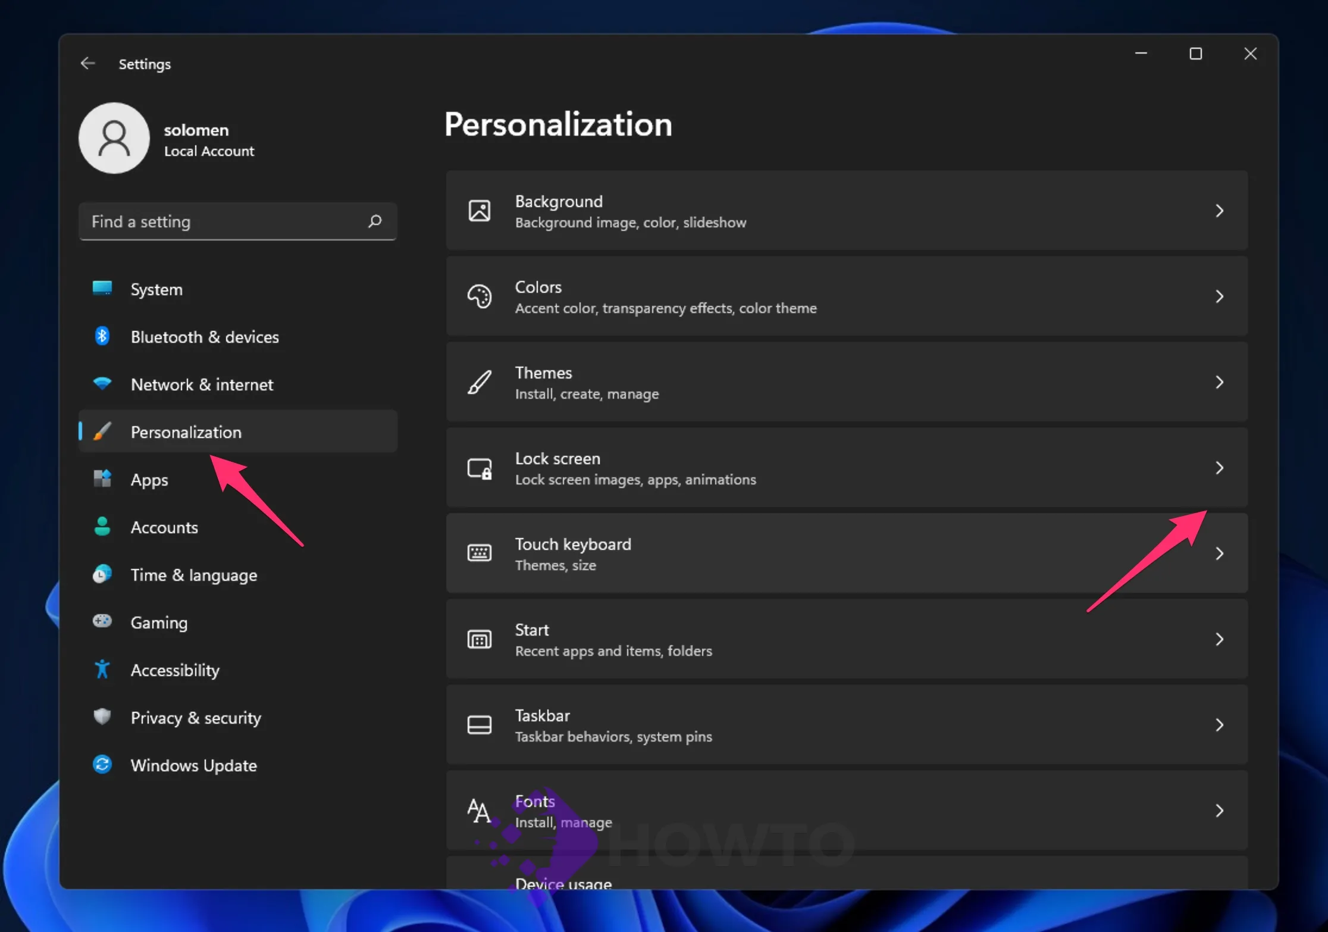Expand the Themes chevron
The image size is (1328, 932).
1220,382
